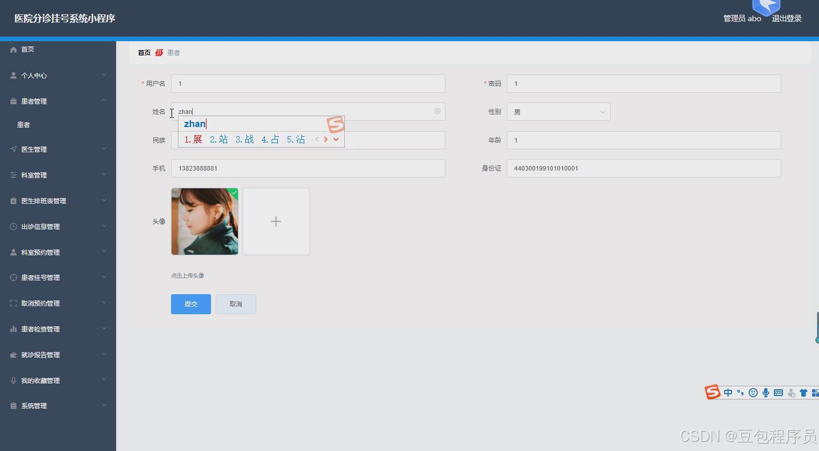Open 患者挂号管理 menu
The image size is (819, 451).
[x=58, y=278]
